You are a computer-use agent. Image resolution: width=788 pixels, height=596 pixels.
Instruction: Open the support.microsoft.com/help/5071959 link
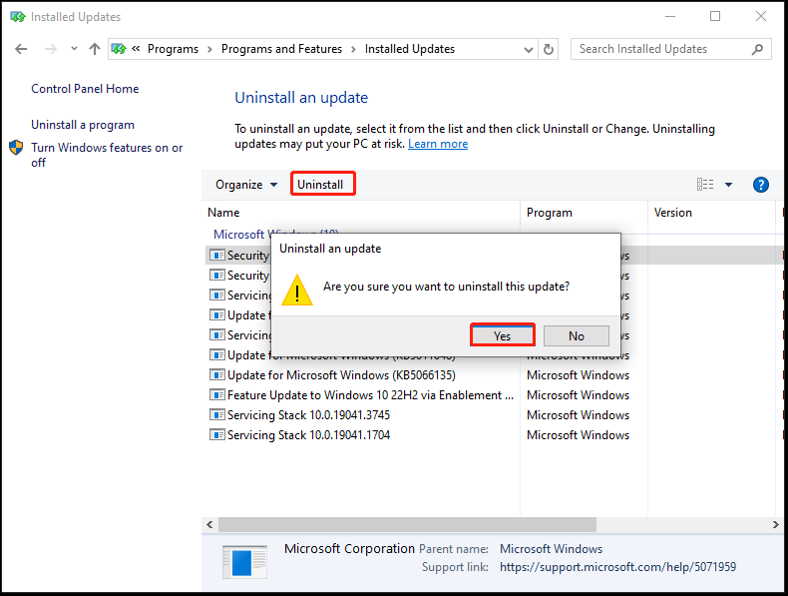point(617,567)
